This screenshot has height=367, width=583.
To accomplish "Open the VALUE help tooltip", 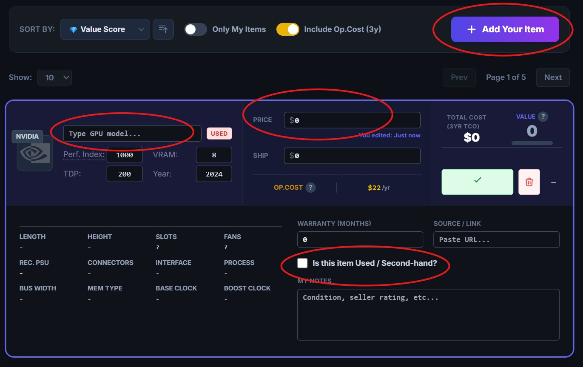I will [x=542, y=116].
